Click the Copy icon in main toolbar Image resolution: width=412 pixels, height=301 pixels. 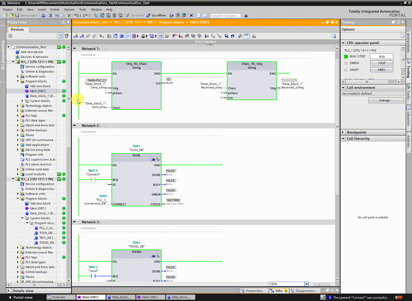click(x=57, y=15)
